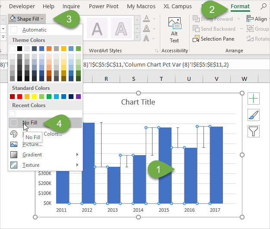Image resolution: width=270 pixels, height=229 pixels.
Task: Click the Chart Elements plus icon
Action: 254,99
